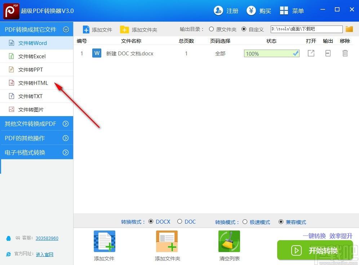Select DOCX conversion format
The height and width of the screenshot is (265, 359).
tap(151, 221)
